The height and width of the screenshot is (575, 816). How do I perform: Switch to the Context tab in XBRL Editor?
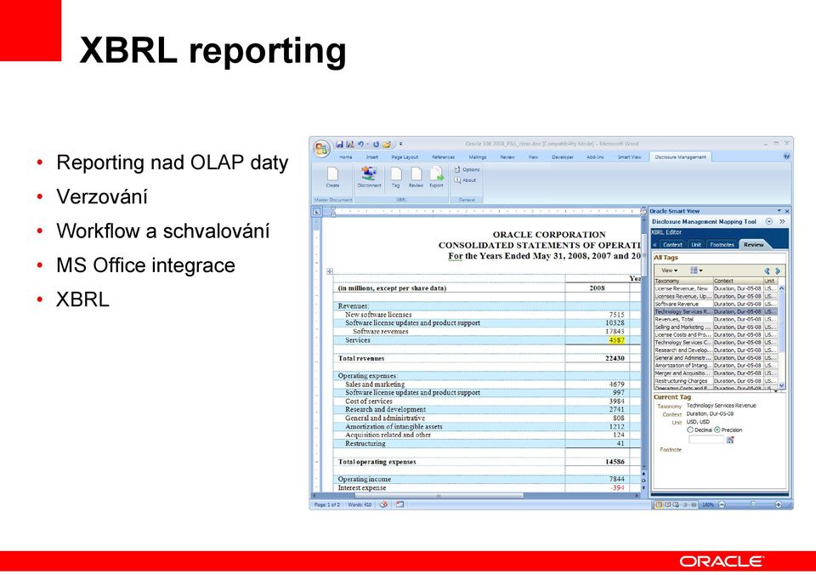tap(672, 244)
